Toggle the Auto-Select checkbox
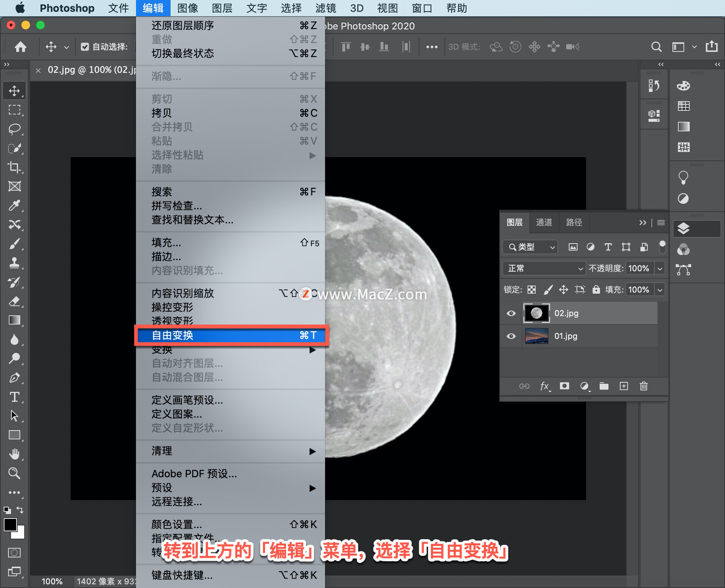The width and height of the screenshot is (725, 588). (x=85, y=47)
